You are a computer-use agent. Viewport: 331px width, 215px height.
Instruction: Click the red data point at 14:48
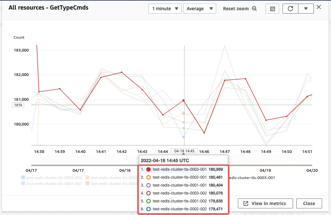click(245, 79)
